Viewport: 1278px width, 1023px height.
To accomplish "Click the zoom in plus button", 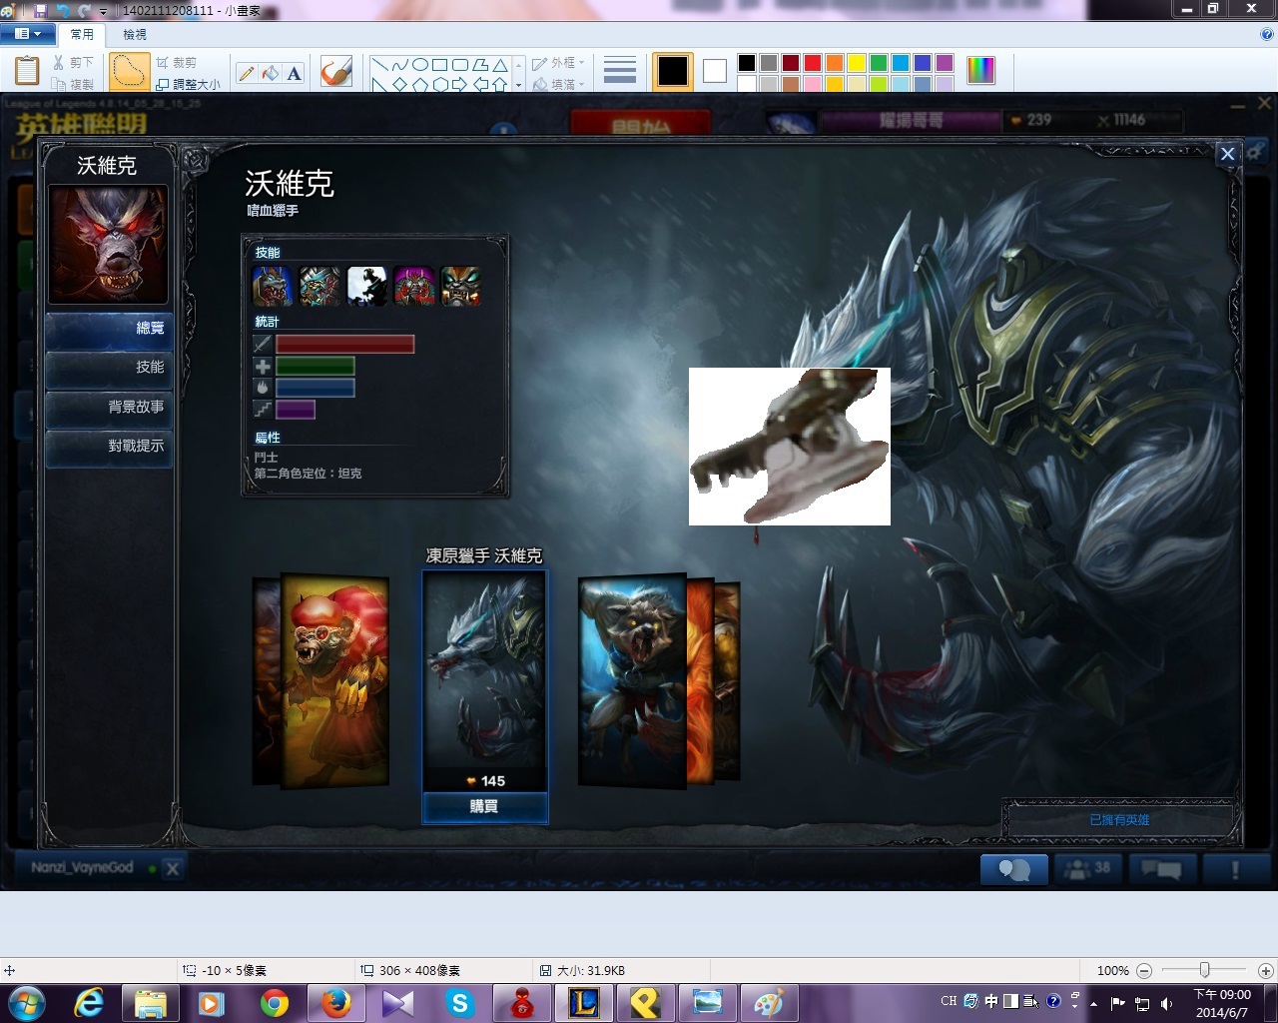I will [x=1266, y=970].
